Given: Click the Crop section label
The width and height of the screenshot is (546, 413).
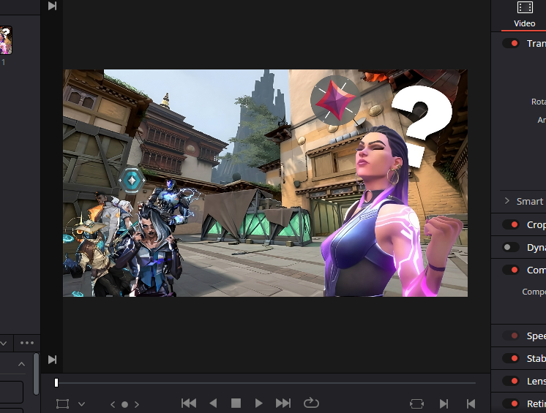Looking at the screenshot, I should click(x=536, y=225).
